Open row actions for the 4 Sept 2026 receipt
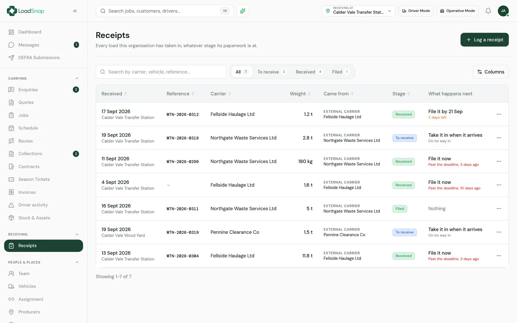This screenshot has height=323, width=517. 499,185
